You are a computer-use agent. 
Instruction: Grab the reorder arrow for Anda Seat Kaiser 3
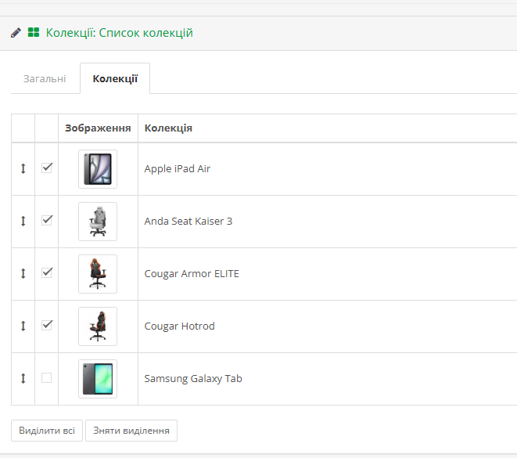click(23, 221)
